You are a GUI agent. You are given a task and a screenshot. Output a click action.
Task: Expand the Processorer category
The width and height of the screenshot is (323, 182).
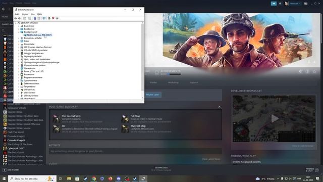click(x=19, y=74)
